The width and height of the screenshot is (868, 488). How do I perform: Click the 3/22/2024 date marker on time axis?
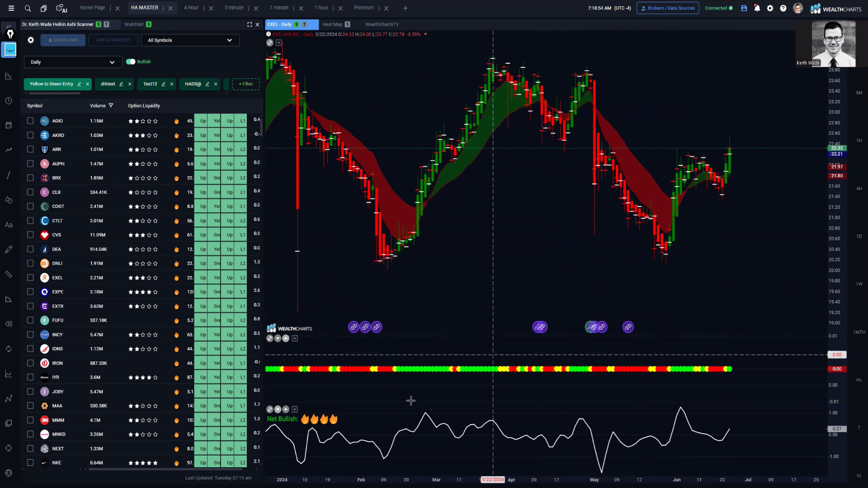pos(492,480)
